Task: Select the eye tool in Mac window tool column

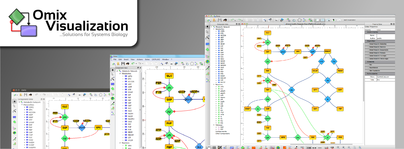Action: pos(208,27)
